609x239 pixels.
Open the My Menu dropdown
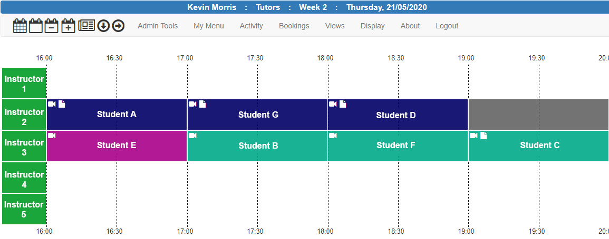tap(209, 26)
